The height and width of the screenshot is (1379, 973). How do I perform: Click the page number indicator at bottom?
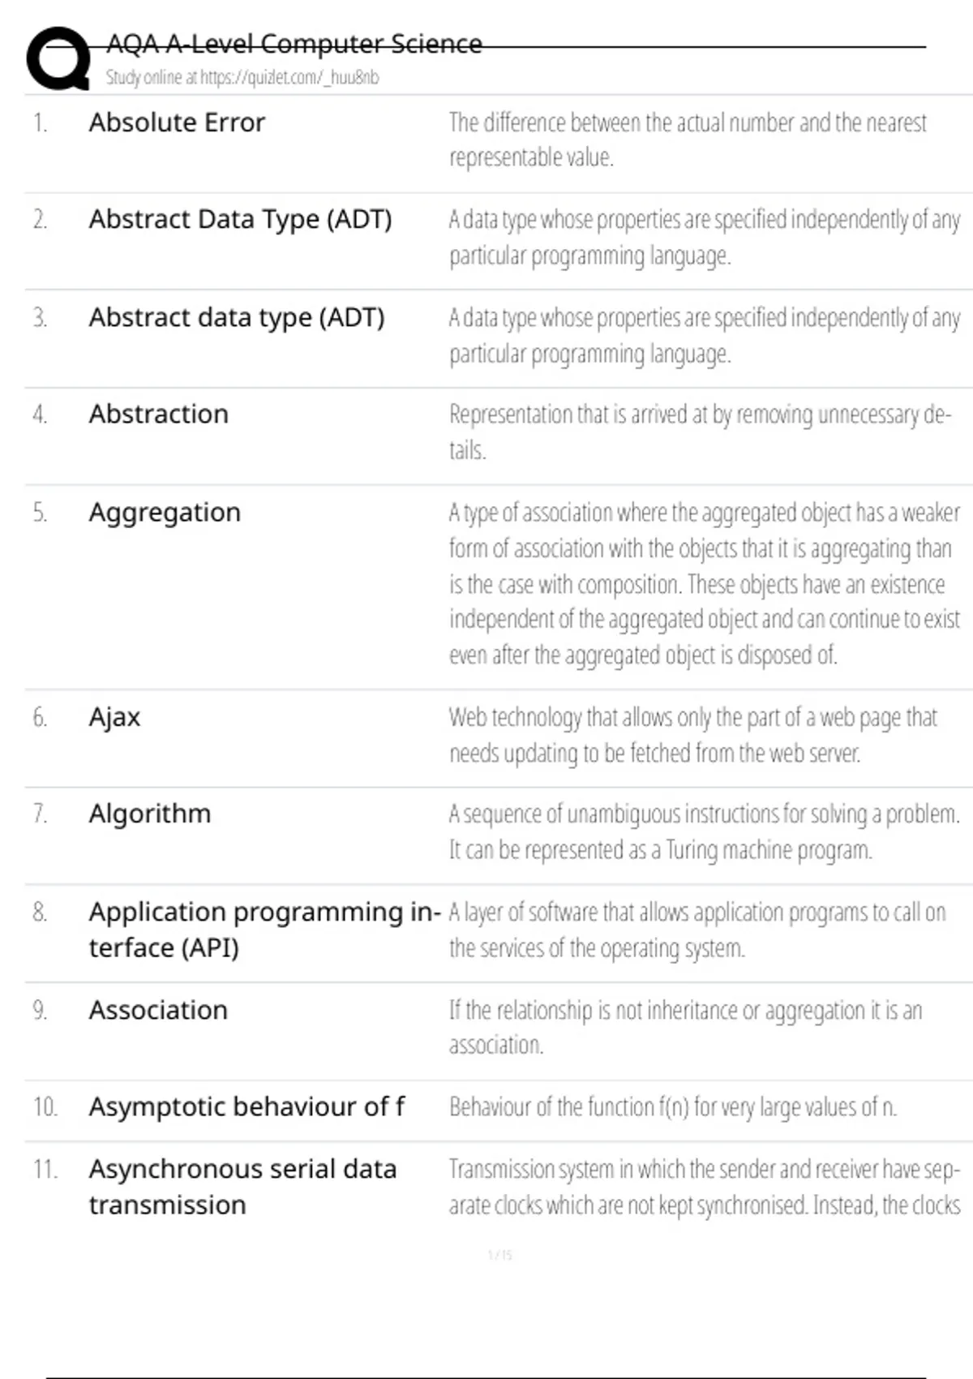[x=499, y=1255]
